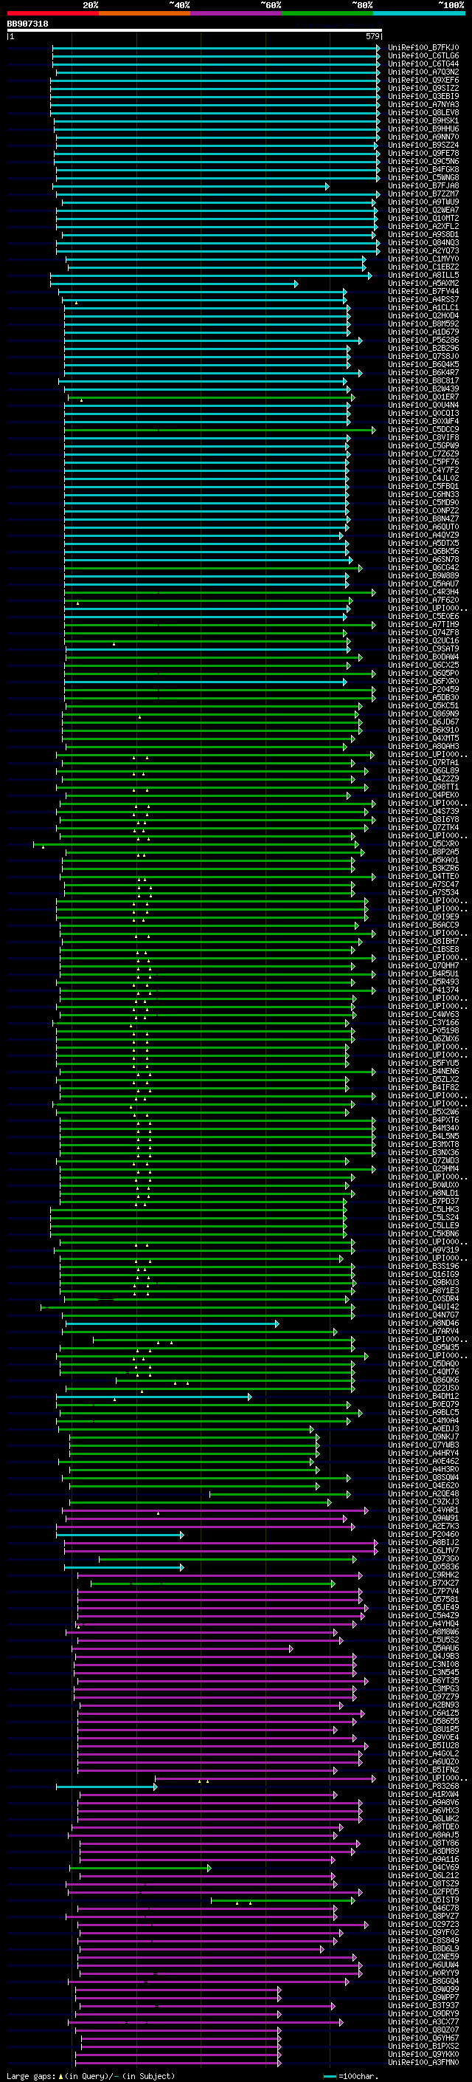The image size is (472, 2082).
Task: Open hit UniRef100_B9HHU6
Action: [423, 129]
